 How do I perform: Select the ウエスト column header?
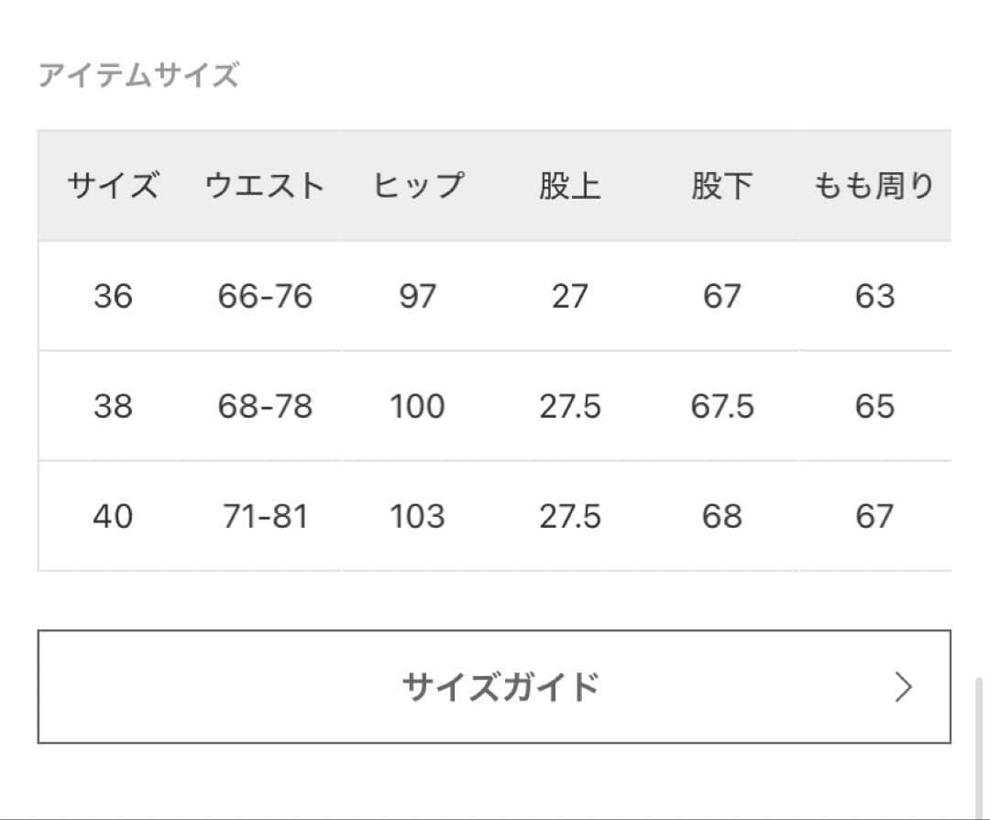265,186
